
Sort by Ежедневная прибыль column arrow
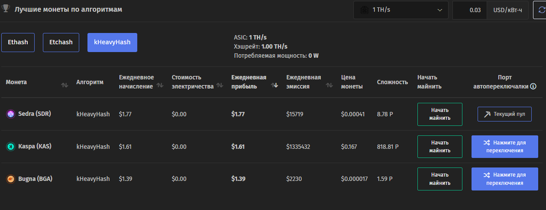[x=274, y=85]
